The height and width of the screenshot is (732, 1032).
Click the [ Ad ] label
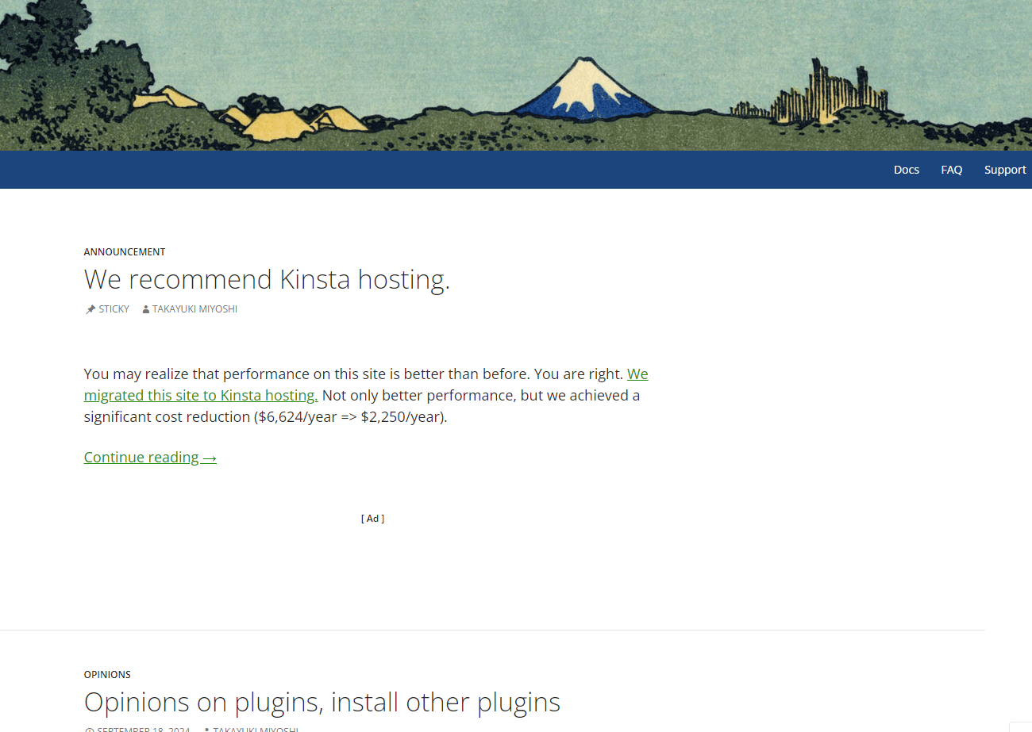pyautogui.click(x=372, y=518)
